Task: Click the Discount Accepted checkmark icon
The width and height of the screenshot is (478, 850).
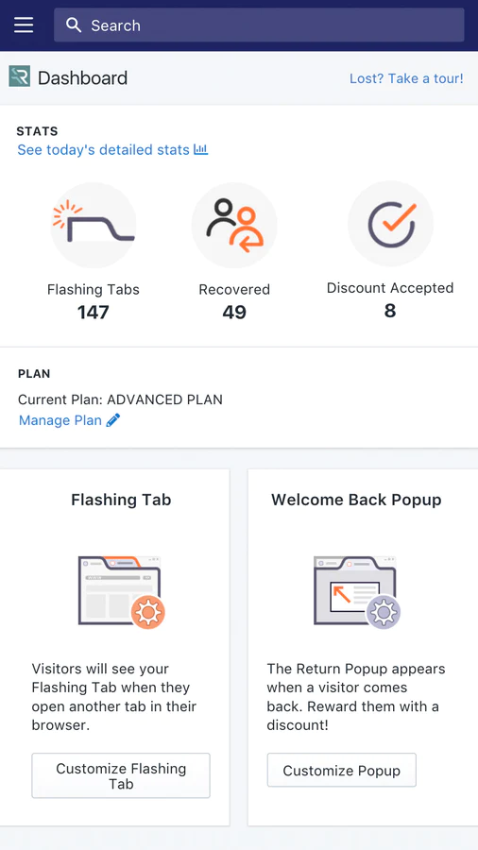Action: 390,224
